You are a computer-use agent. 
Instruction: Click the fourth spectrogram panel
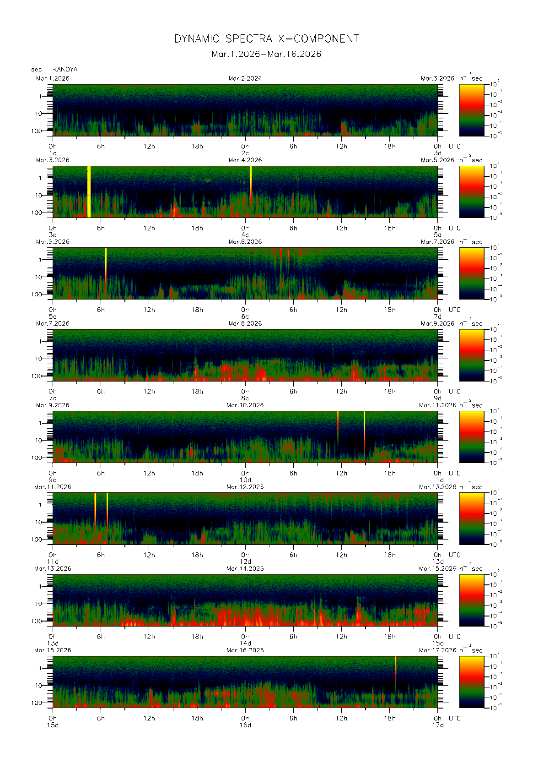245,355
